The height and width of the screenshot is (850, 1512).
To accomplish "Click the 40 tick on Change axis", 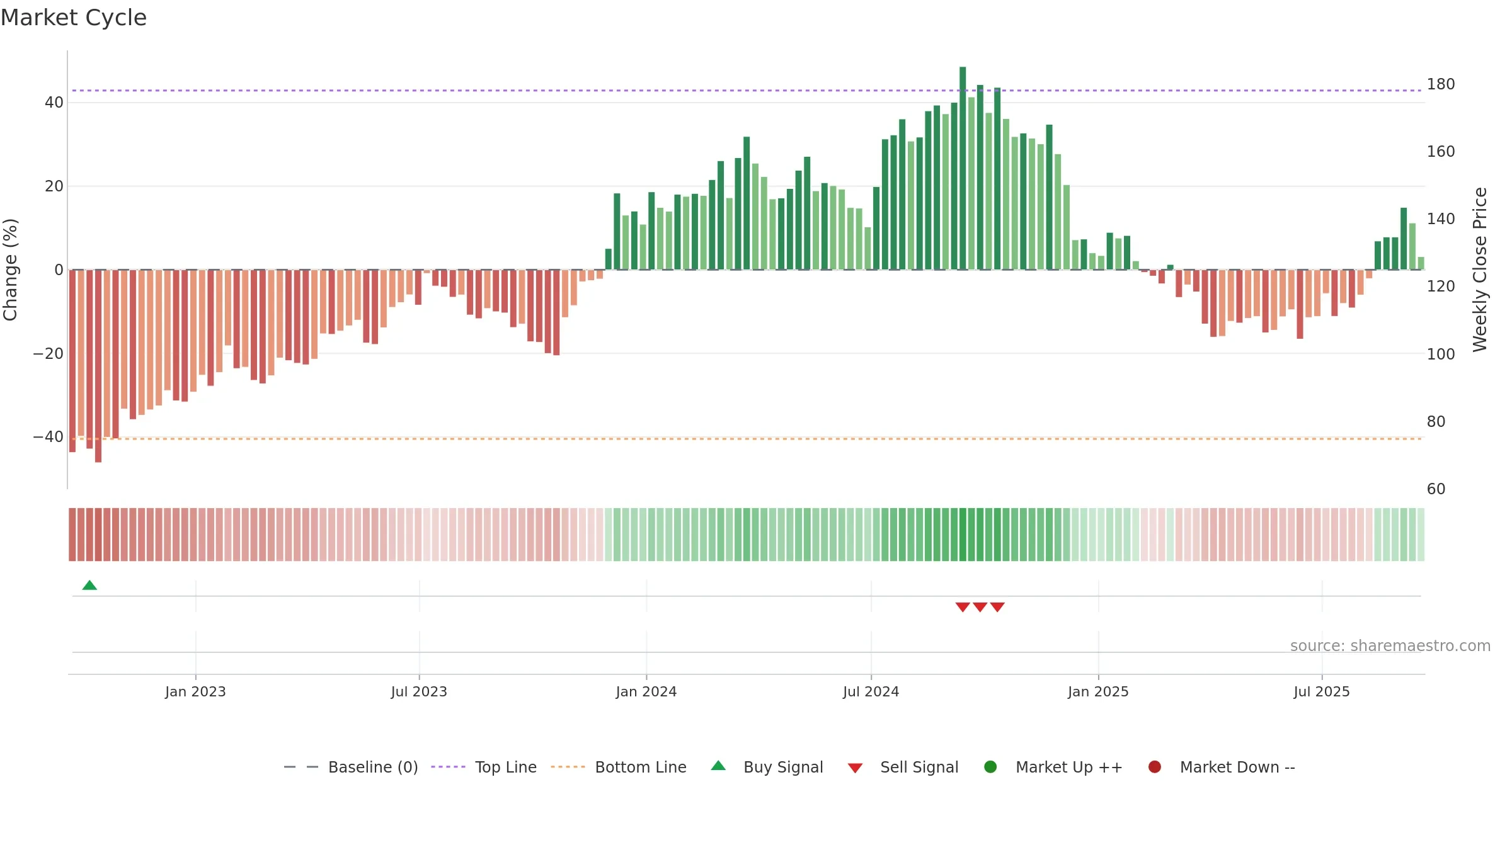I will 54,103.
